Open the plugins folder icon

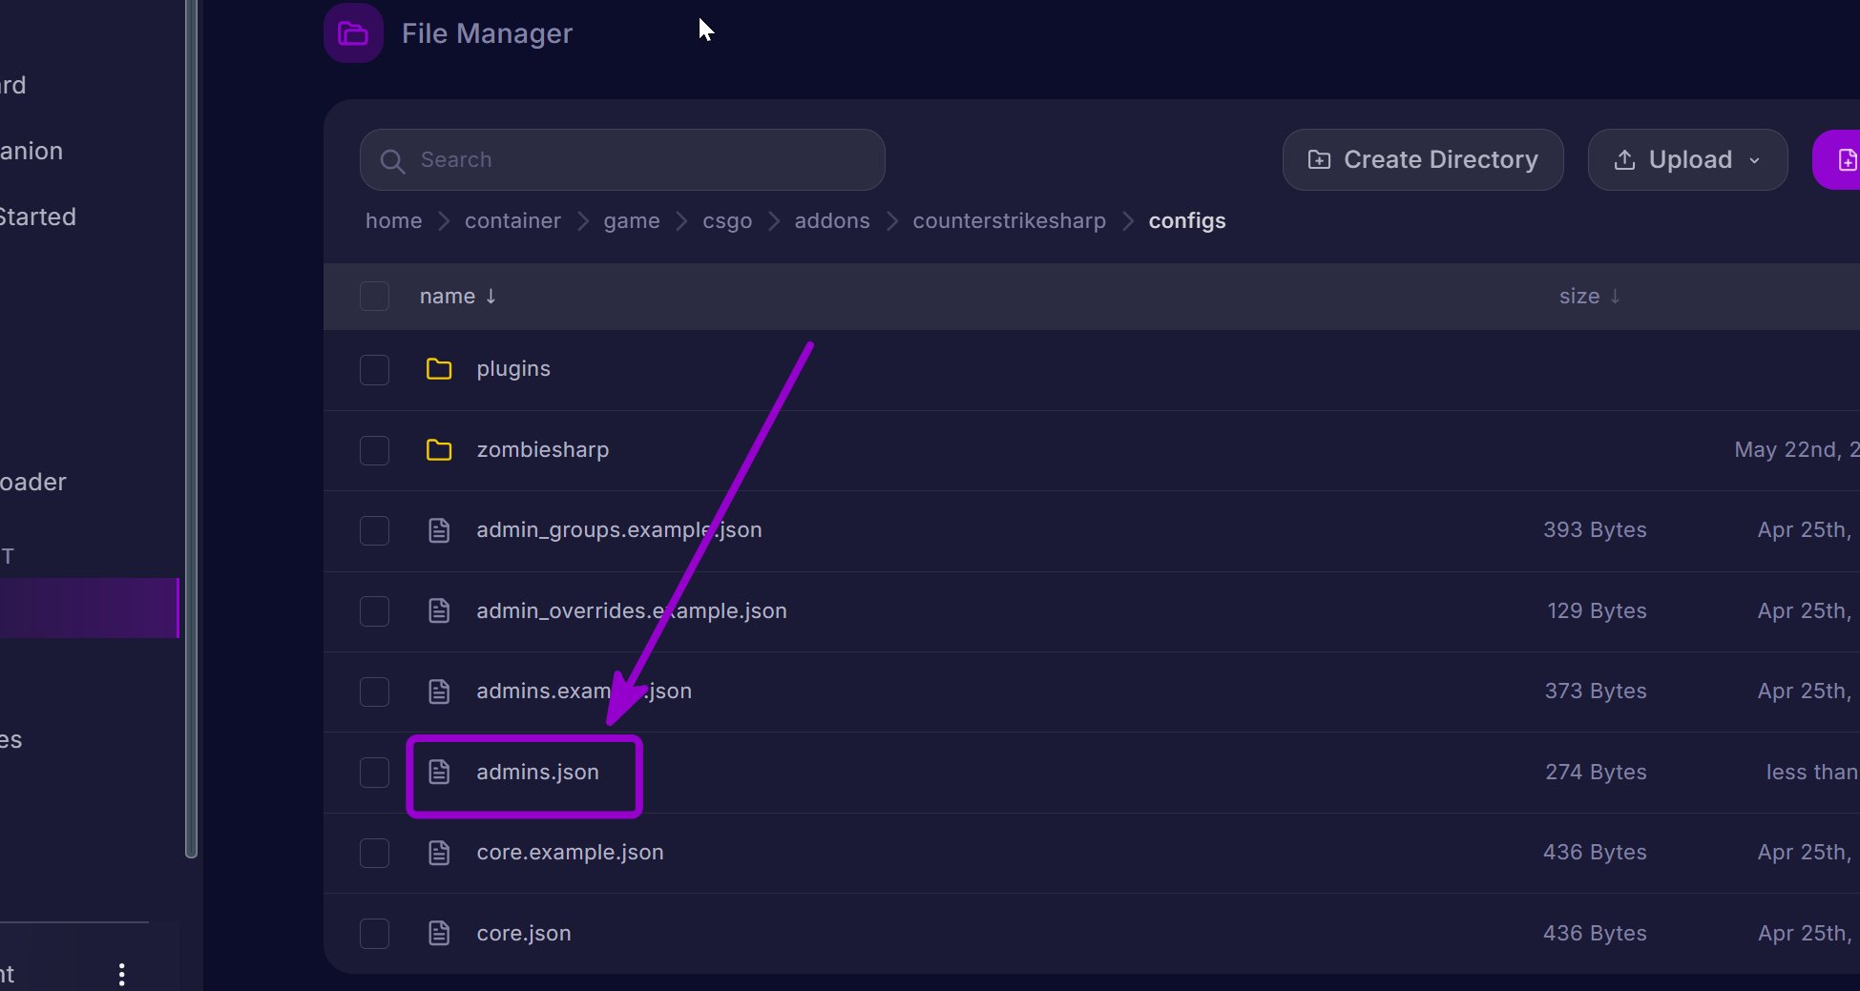(x=439, y=369)
